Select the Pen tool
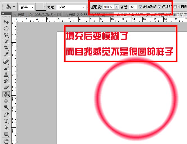 click(x=6, y=115)
